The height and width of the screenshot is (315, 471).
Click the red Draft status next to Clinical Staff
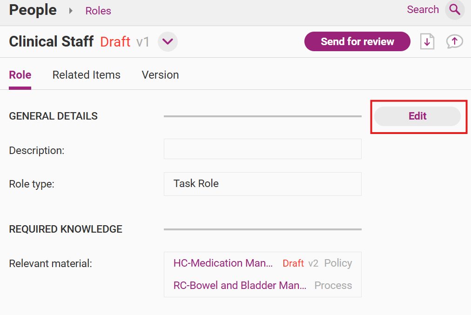[x=115, y=42]
